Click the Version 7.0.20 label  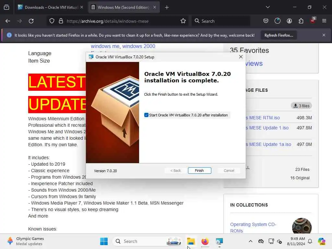click(105, 171)
